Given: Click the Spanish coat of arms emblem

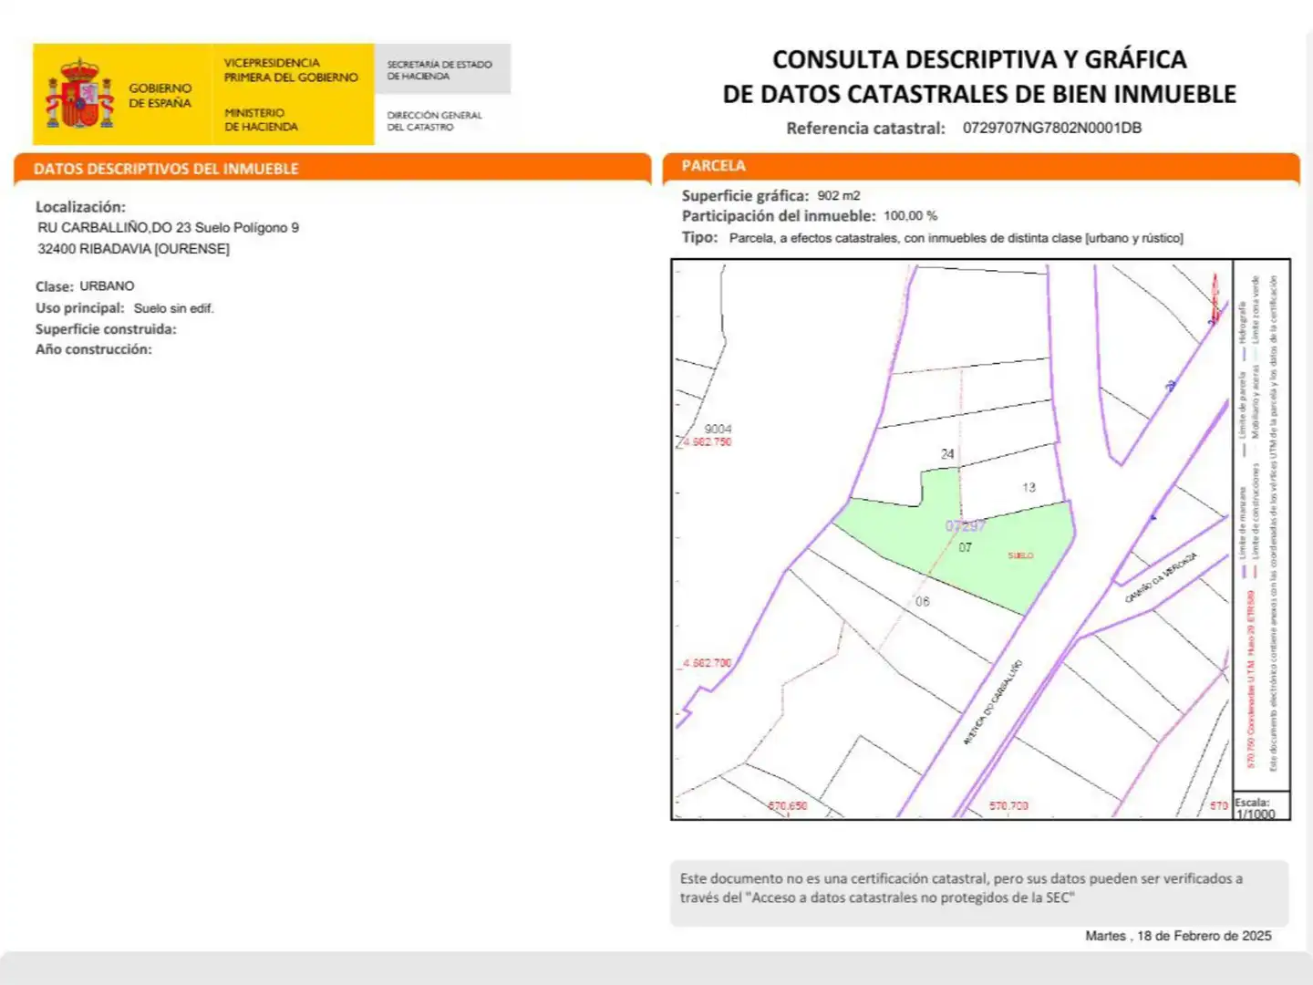Looking at the screenshot, I should 80,94.
